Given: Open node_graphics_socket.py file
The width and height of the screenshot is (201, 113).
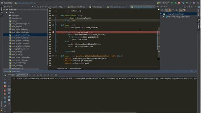Looking at the screenshot, I should 20,46.
